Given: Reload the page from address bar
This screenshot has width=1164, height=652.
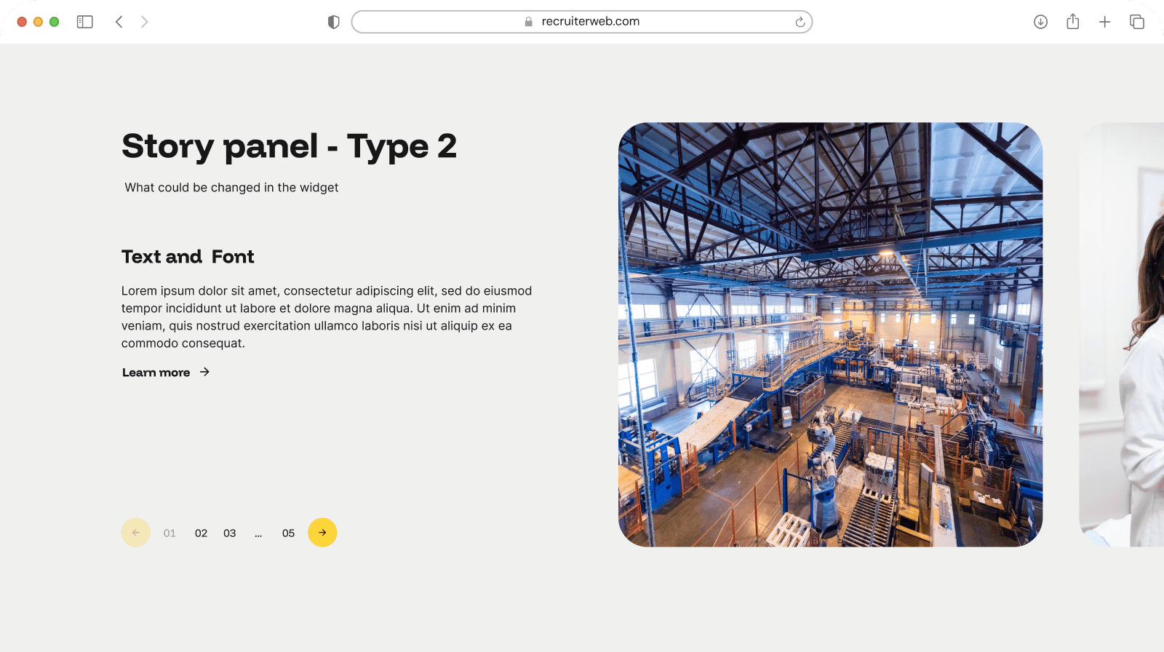Looking at the screenshot, I should coord(800,22).
